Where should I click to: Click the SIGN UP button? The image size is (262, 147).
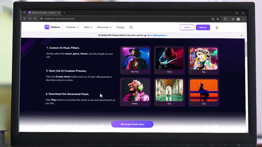(203, 28)
